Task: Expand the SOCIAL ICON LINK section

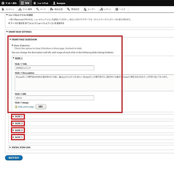Action: pyautogui.click(x=21, y=147)
